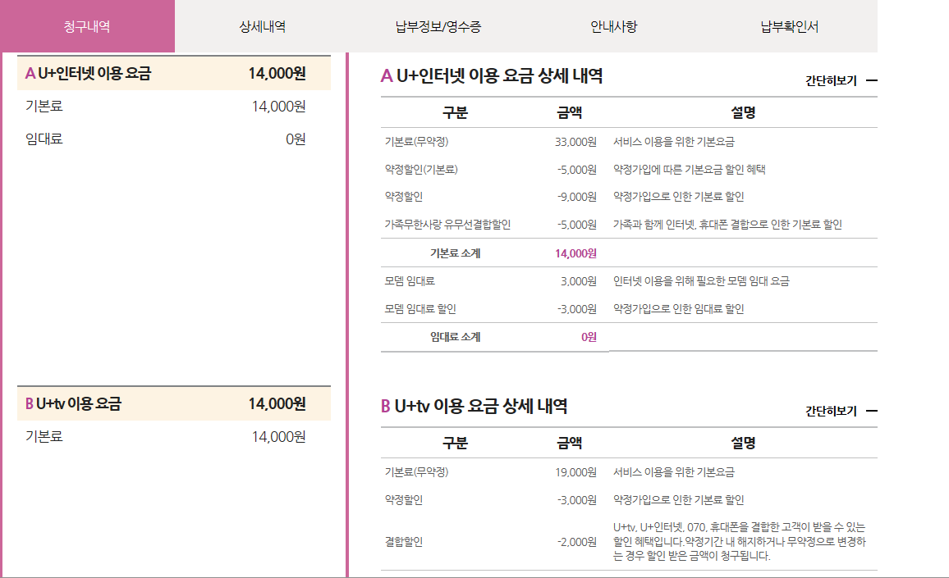Click the 임대료 소계 row label
Screen dimensions: 949x578
(x=455, y=337)
